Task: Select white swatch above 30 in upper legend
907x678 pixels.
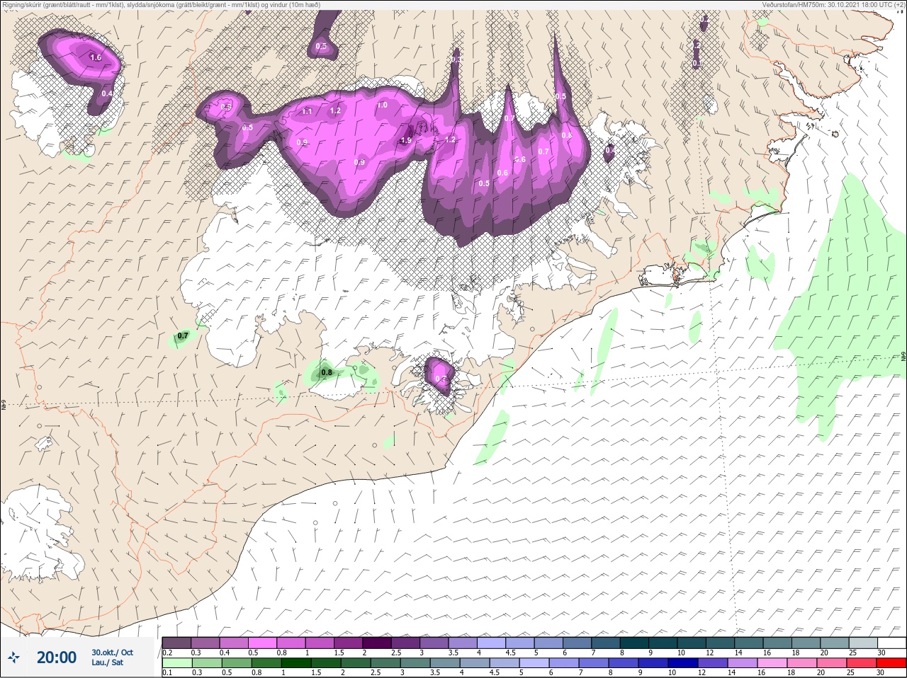Action: [891, 642]
